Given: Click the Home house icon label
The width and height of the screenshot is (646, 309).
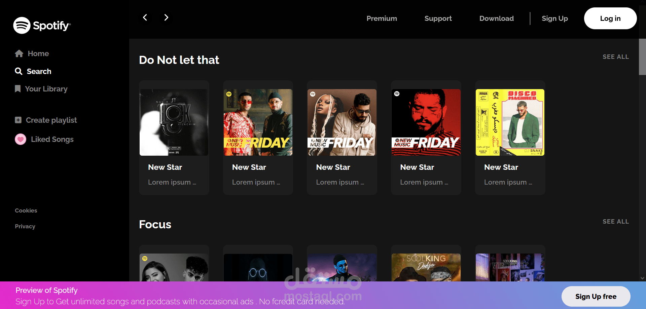Looking at the screenshot, I should (19, 53).
